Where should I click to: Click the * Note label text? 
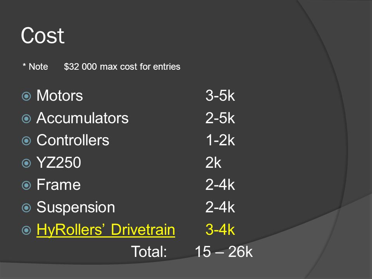[35, 67]
